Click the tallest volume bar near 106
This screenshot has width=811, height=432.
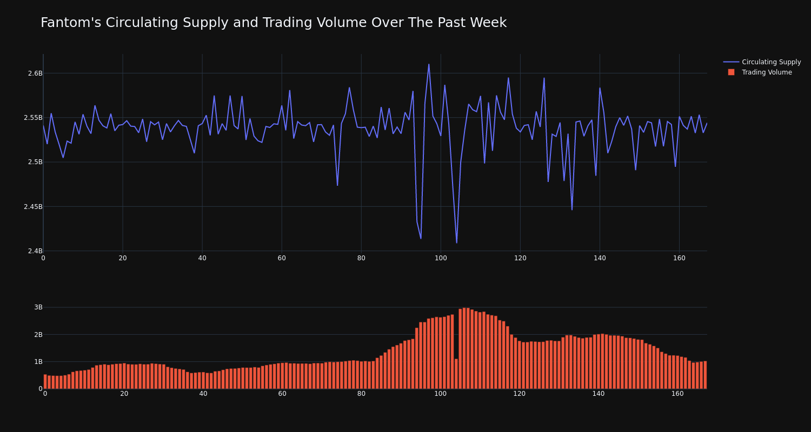(464, 348)
